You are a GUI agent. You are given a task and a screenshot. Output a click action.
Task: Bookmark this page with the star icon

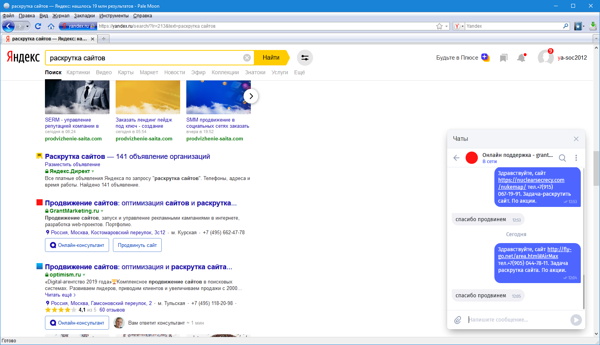point(439,26)
